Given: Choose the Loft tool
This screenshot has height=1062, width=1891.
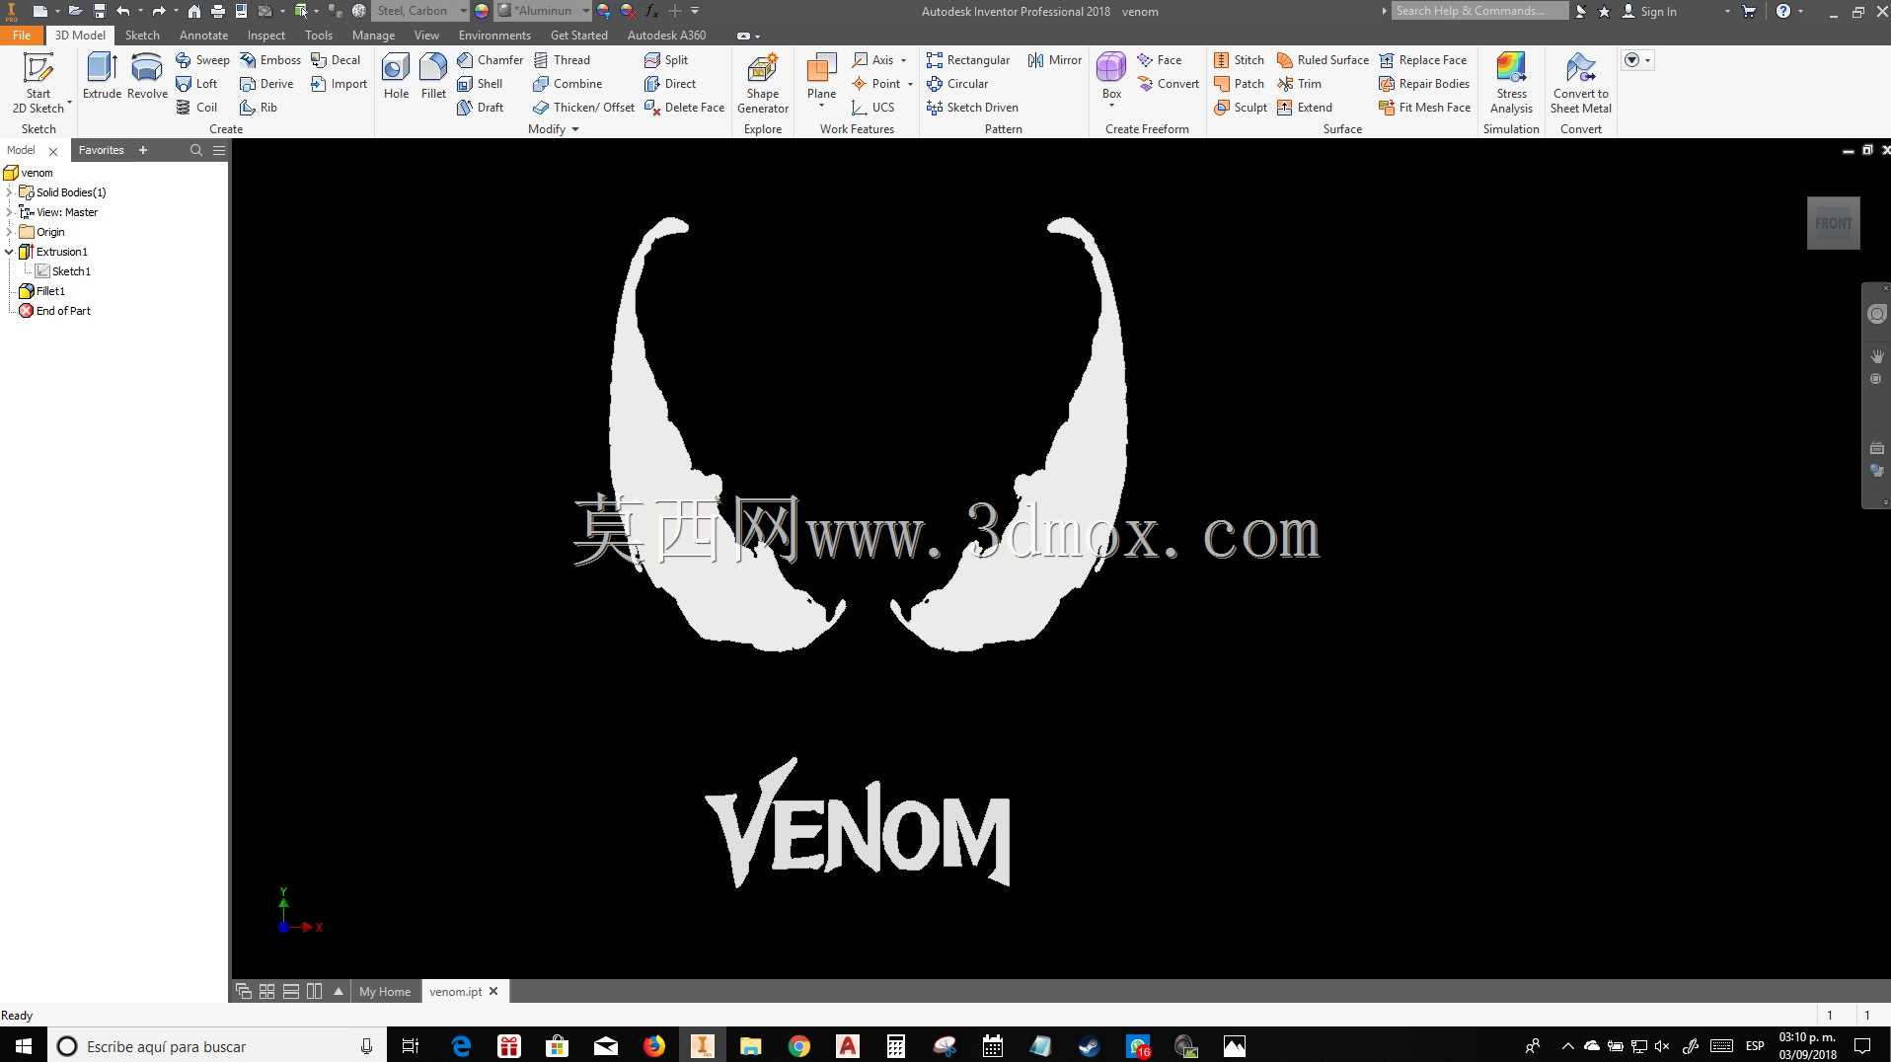Looking at the screenshot, I should tap(196, 84).
